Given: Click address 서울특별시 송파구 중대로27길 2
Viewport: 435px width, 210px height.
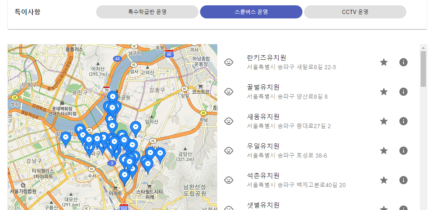Looking at the screenshot, I should (289, 126).
